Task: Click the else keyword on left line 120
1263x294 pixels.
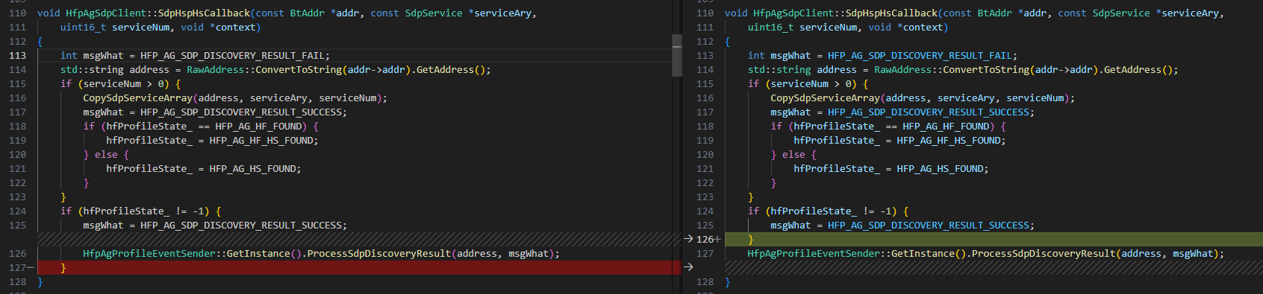Action: pos(106,155)
